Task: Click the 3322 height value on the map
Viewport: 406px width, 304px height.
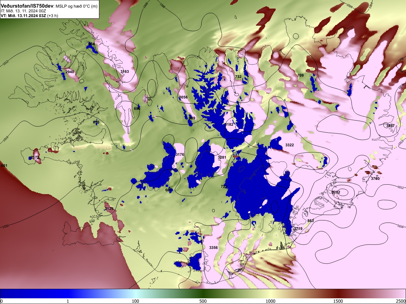Action: pos(290,145)
